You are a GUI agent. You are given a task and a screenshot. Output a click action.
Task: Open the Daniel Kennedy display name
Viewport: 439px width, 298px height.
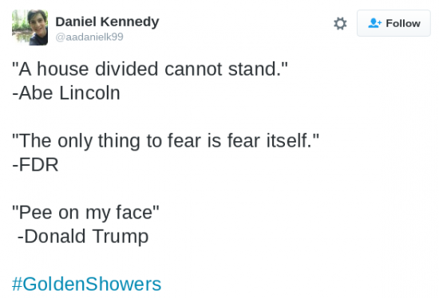pyautogui.click(x=107, y=22)
